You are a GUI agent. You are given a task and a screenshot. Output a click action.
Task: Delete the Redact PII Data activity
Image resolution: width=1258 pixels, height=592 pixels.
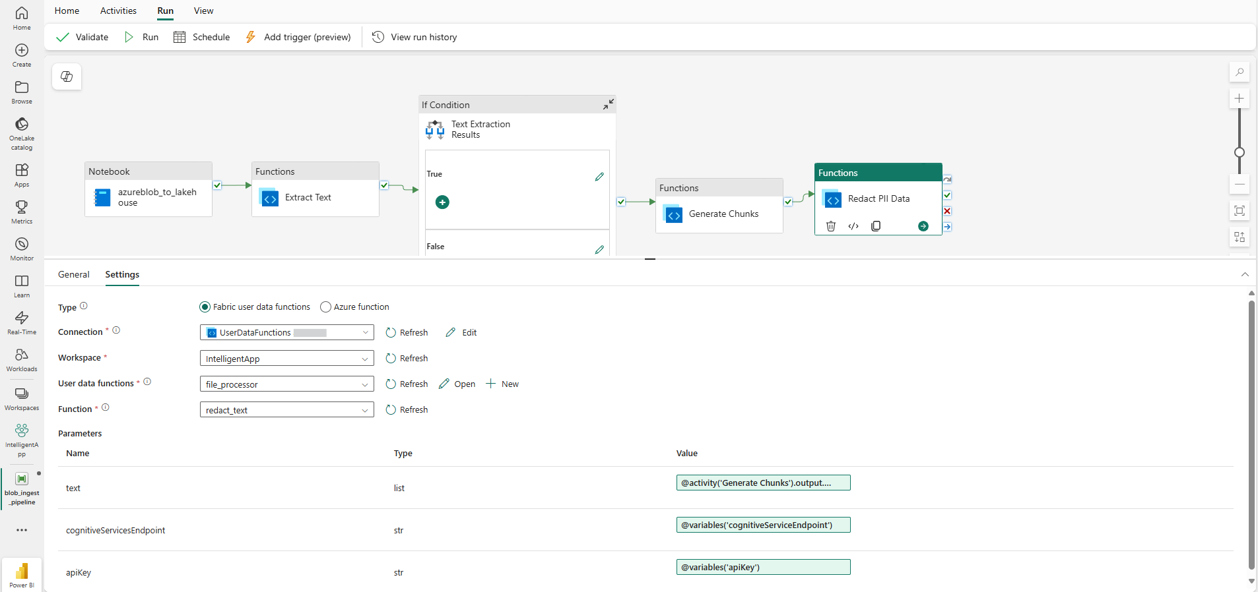(x=831, y=226)
